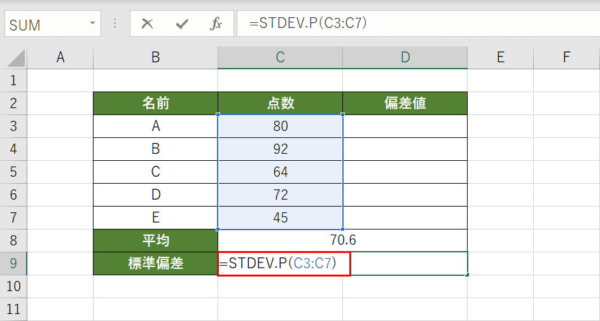The width and height of the screenshot is (600, 321).
Task: Click the 標準偏差 label cell
Action: pyautogui.click(x=155, y=263)
